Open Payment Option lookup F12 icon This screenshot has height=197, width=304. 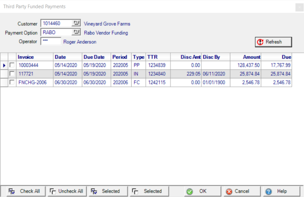77,32
